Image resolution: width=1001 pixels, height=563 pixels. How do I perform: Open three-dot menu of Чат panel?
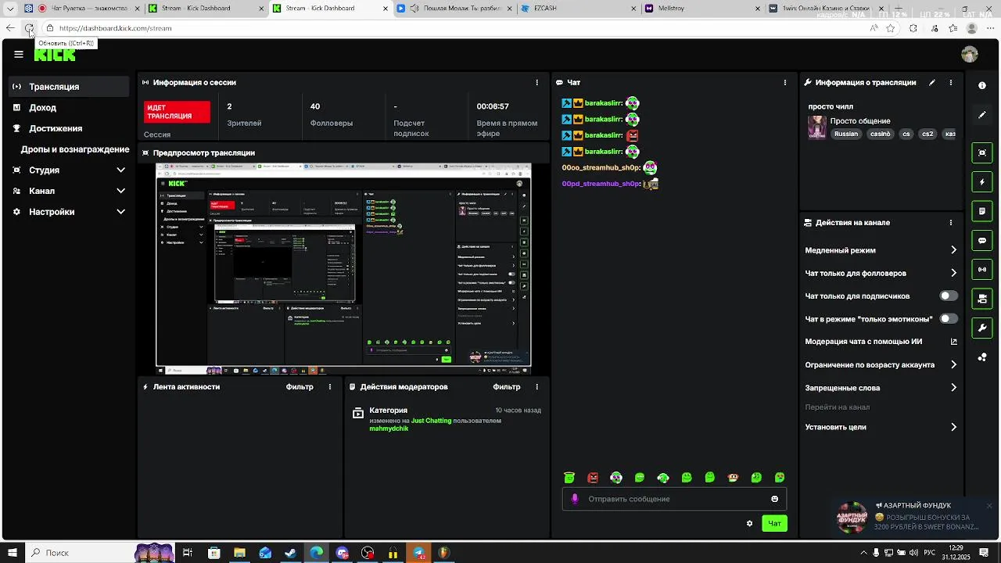point(785,82)
